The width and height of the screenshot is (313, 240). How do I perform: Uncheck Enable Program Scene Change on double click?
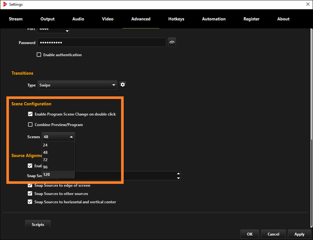[x=30, y=114]
